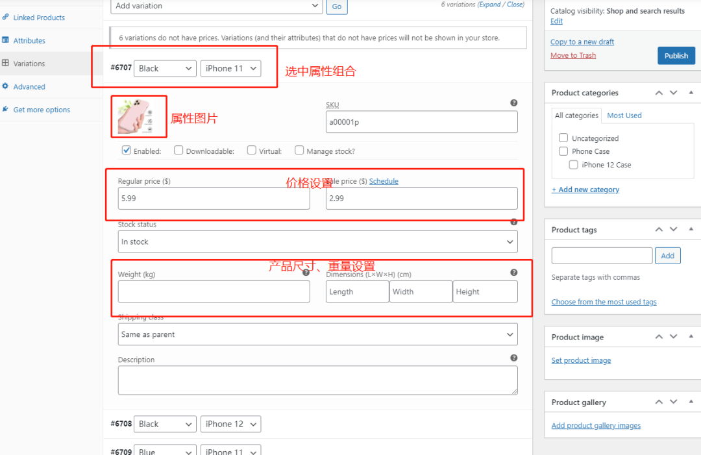The width and height of the screenshot is (701, 455).
Task: Open the Shipping class dropdown
Action: pos(317,334)
